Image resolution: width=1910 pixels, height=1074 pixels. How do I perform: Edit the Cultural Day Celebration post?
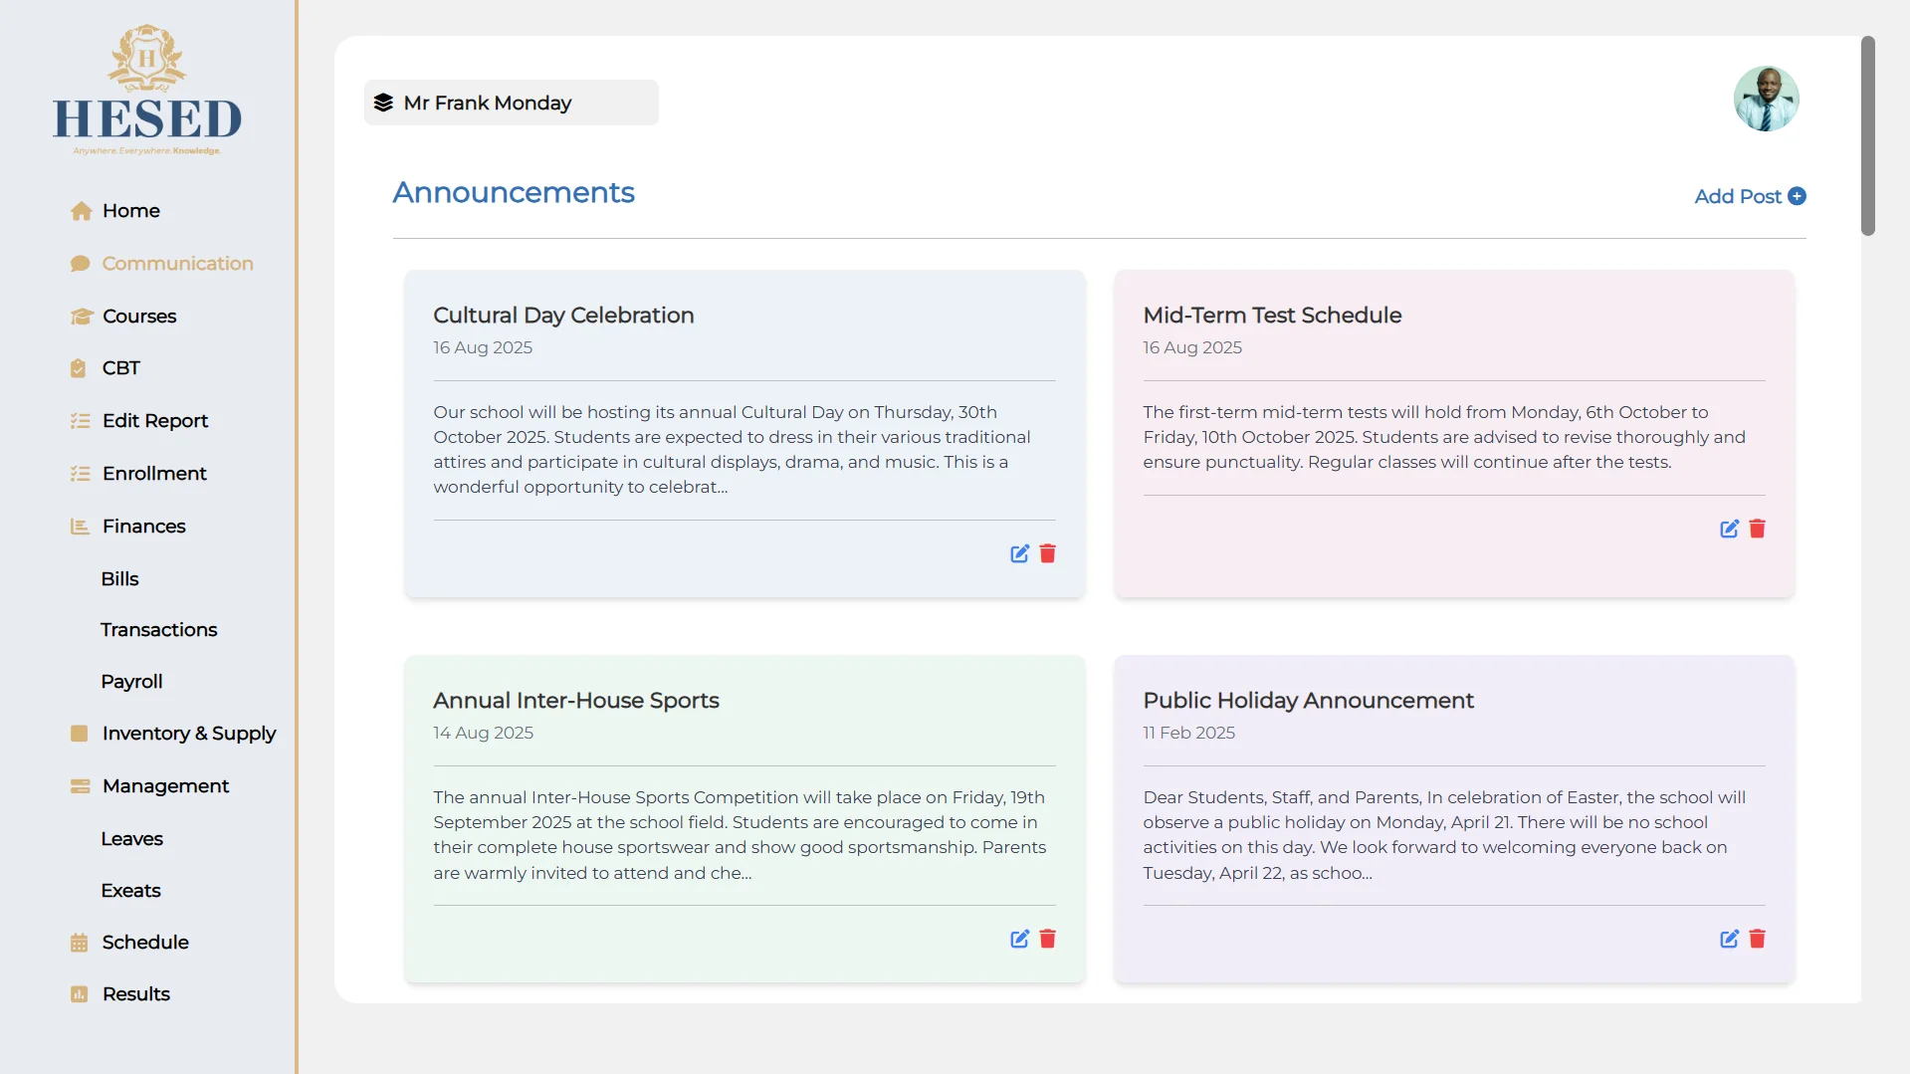(x=1018, y=553)
